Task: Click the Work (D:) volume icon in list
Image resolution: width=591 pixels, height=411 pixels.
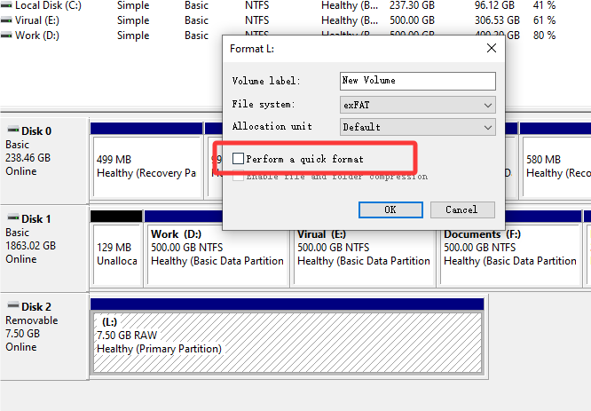Action: pyautogui.click(x=7, y=36)
